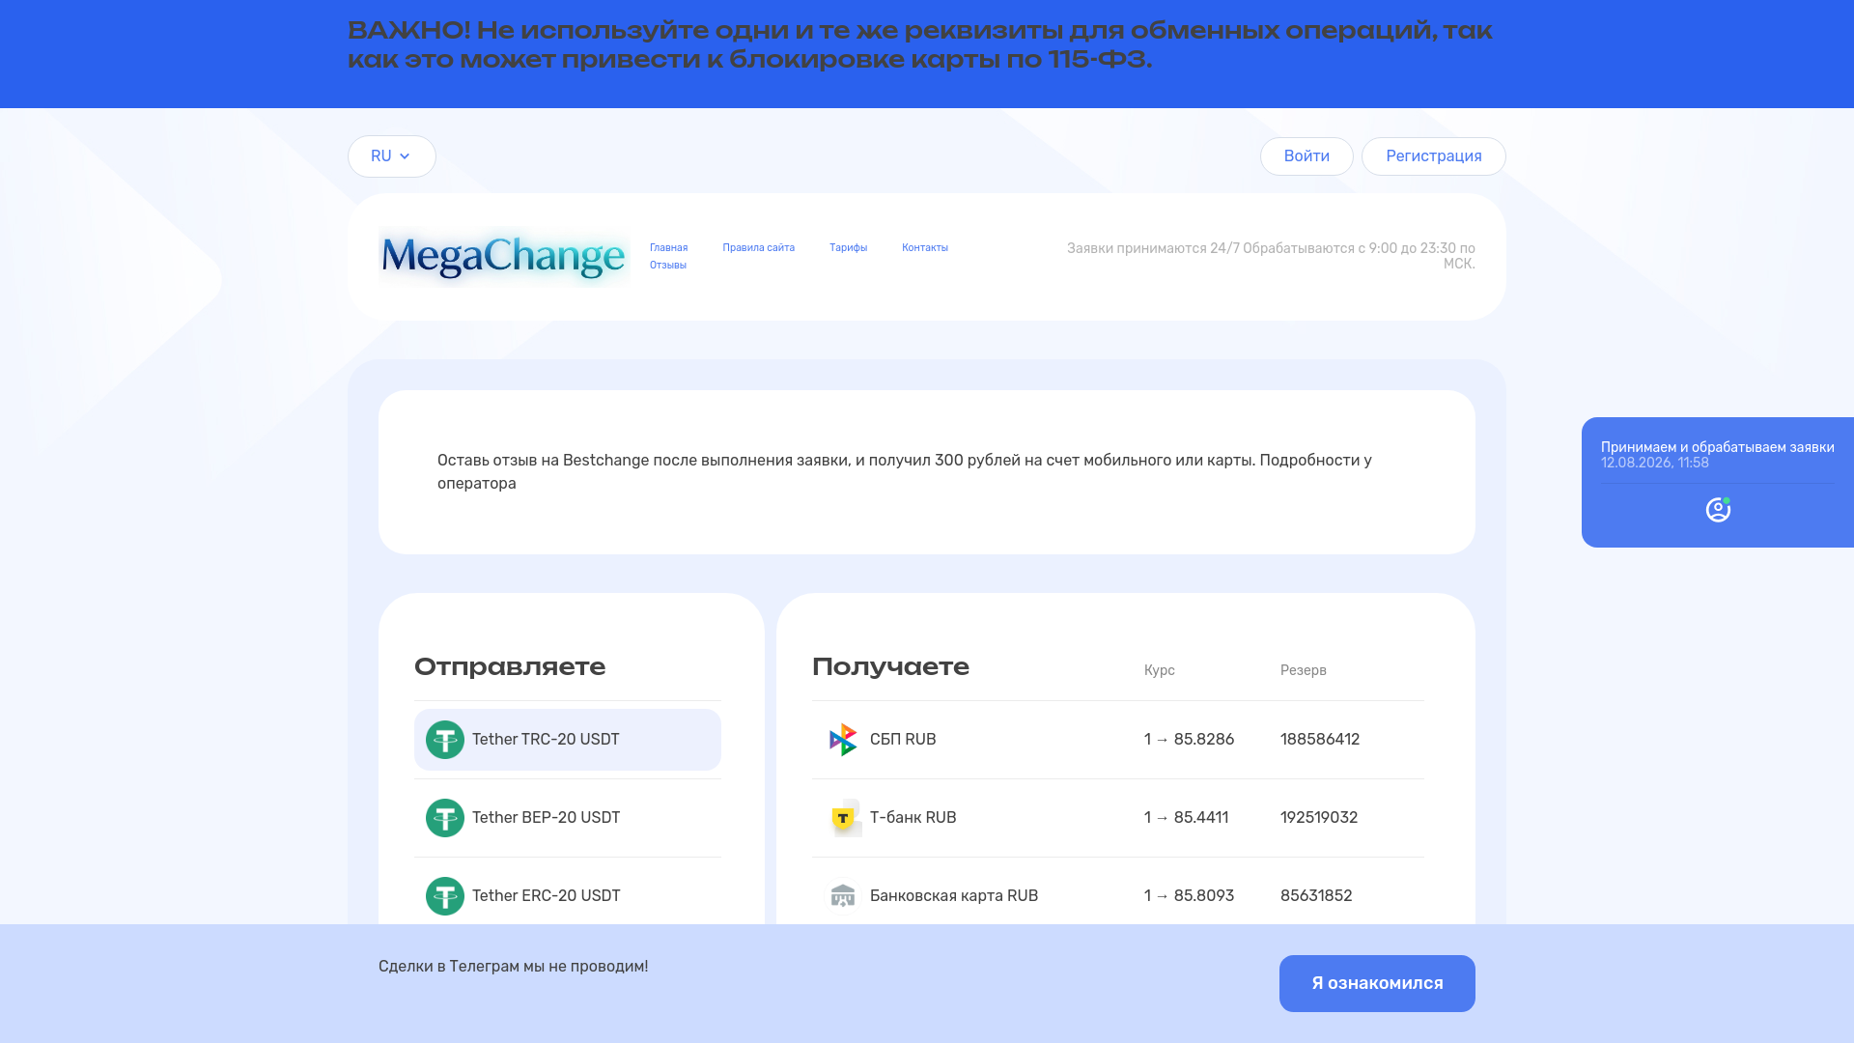This screenshot has width=1854, height=1043.
Task: Click the Курс column header
Action: point(1159,670)
